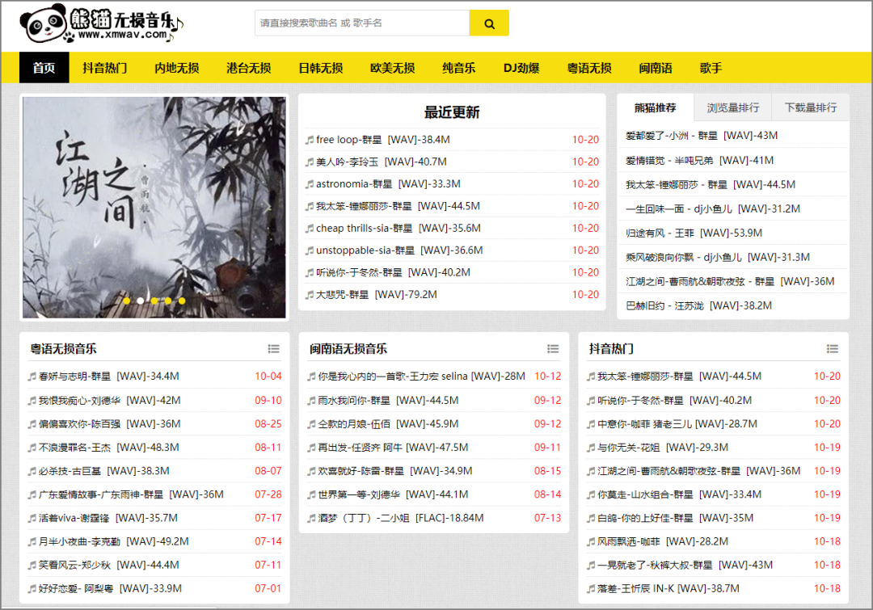Select the second carousel indicator dot

141,301
